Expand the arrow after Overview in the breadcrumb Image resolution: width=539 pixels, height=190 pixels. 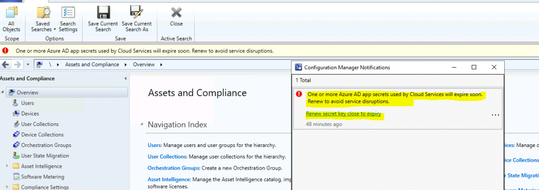161,65
